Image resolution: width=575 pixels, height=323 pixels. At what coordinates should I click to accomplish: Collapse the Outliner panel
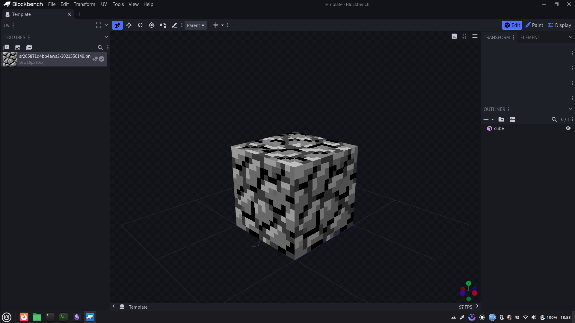coord(570,109)
